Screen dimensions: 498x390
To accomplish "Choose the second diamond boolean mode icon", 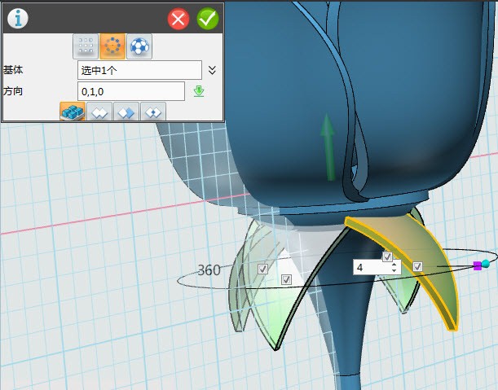I will [x=100, y=112].
